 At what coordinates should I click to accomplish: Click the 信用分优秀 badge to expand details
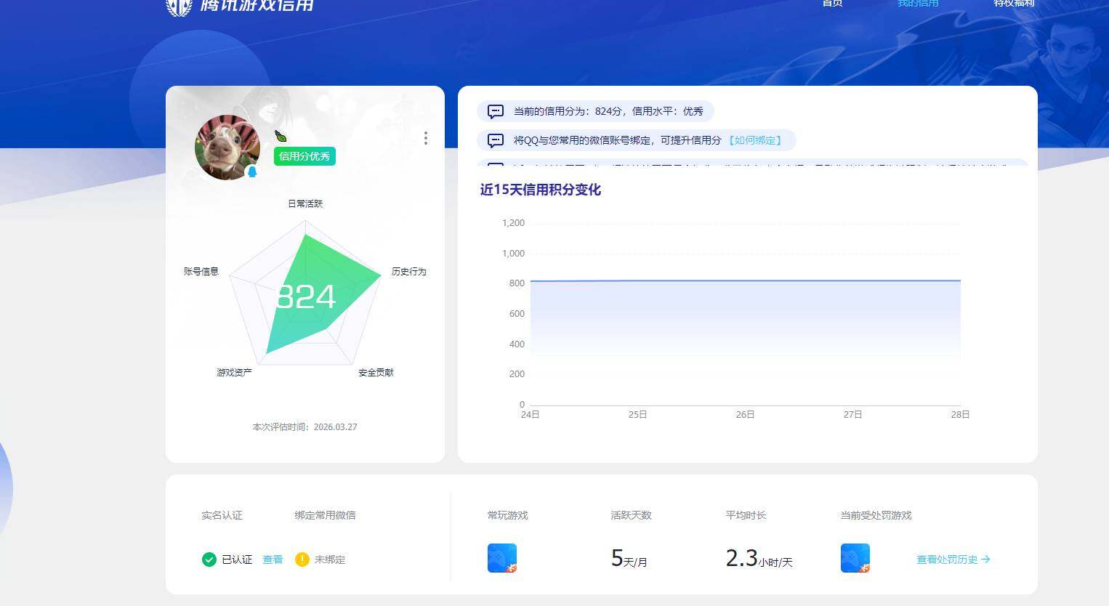pyautogui.click(x=304, y=156)
